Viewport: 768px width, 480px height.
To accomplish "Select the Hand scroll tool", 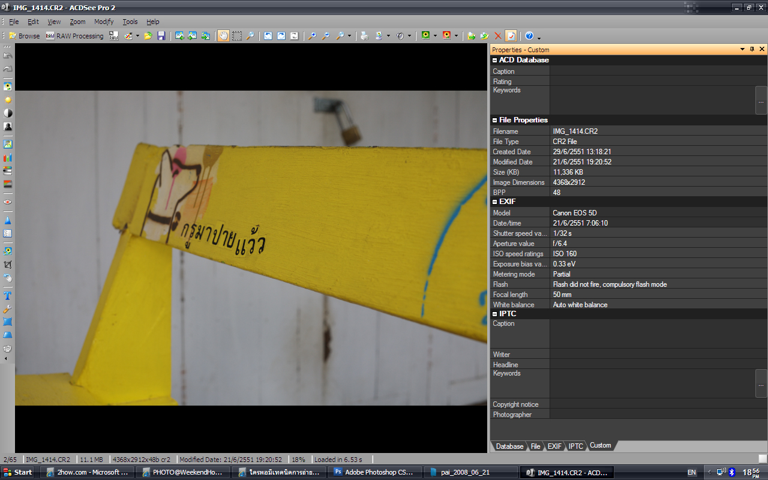I will (x=223, y=36).
